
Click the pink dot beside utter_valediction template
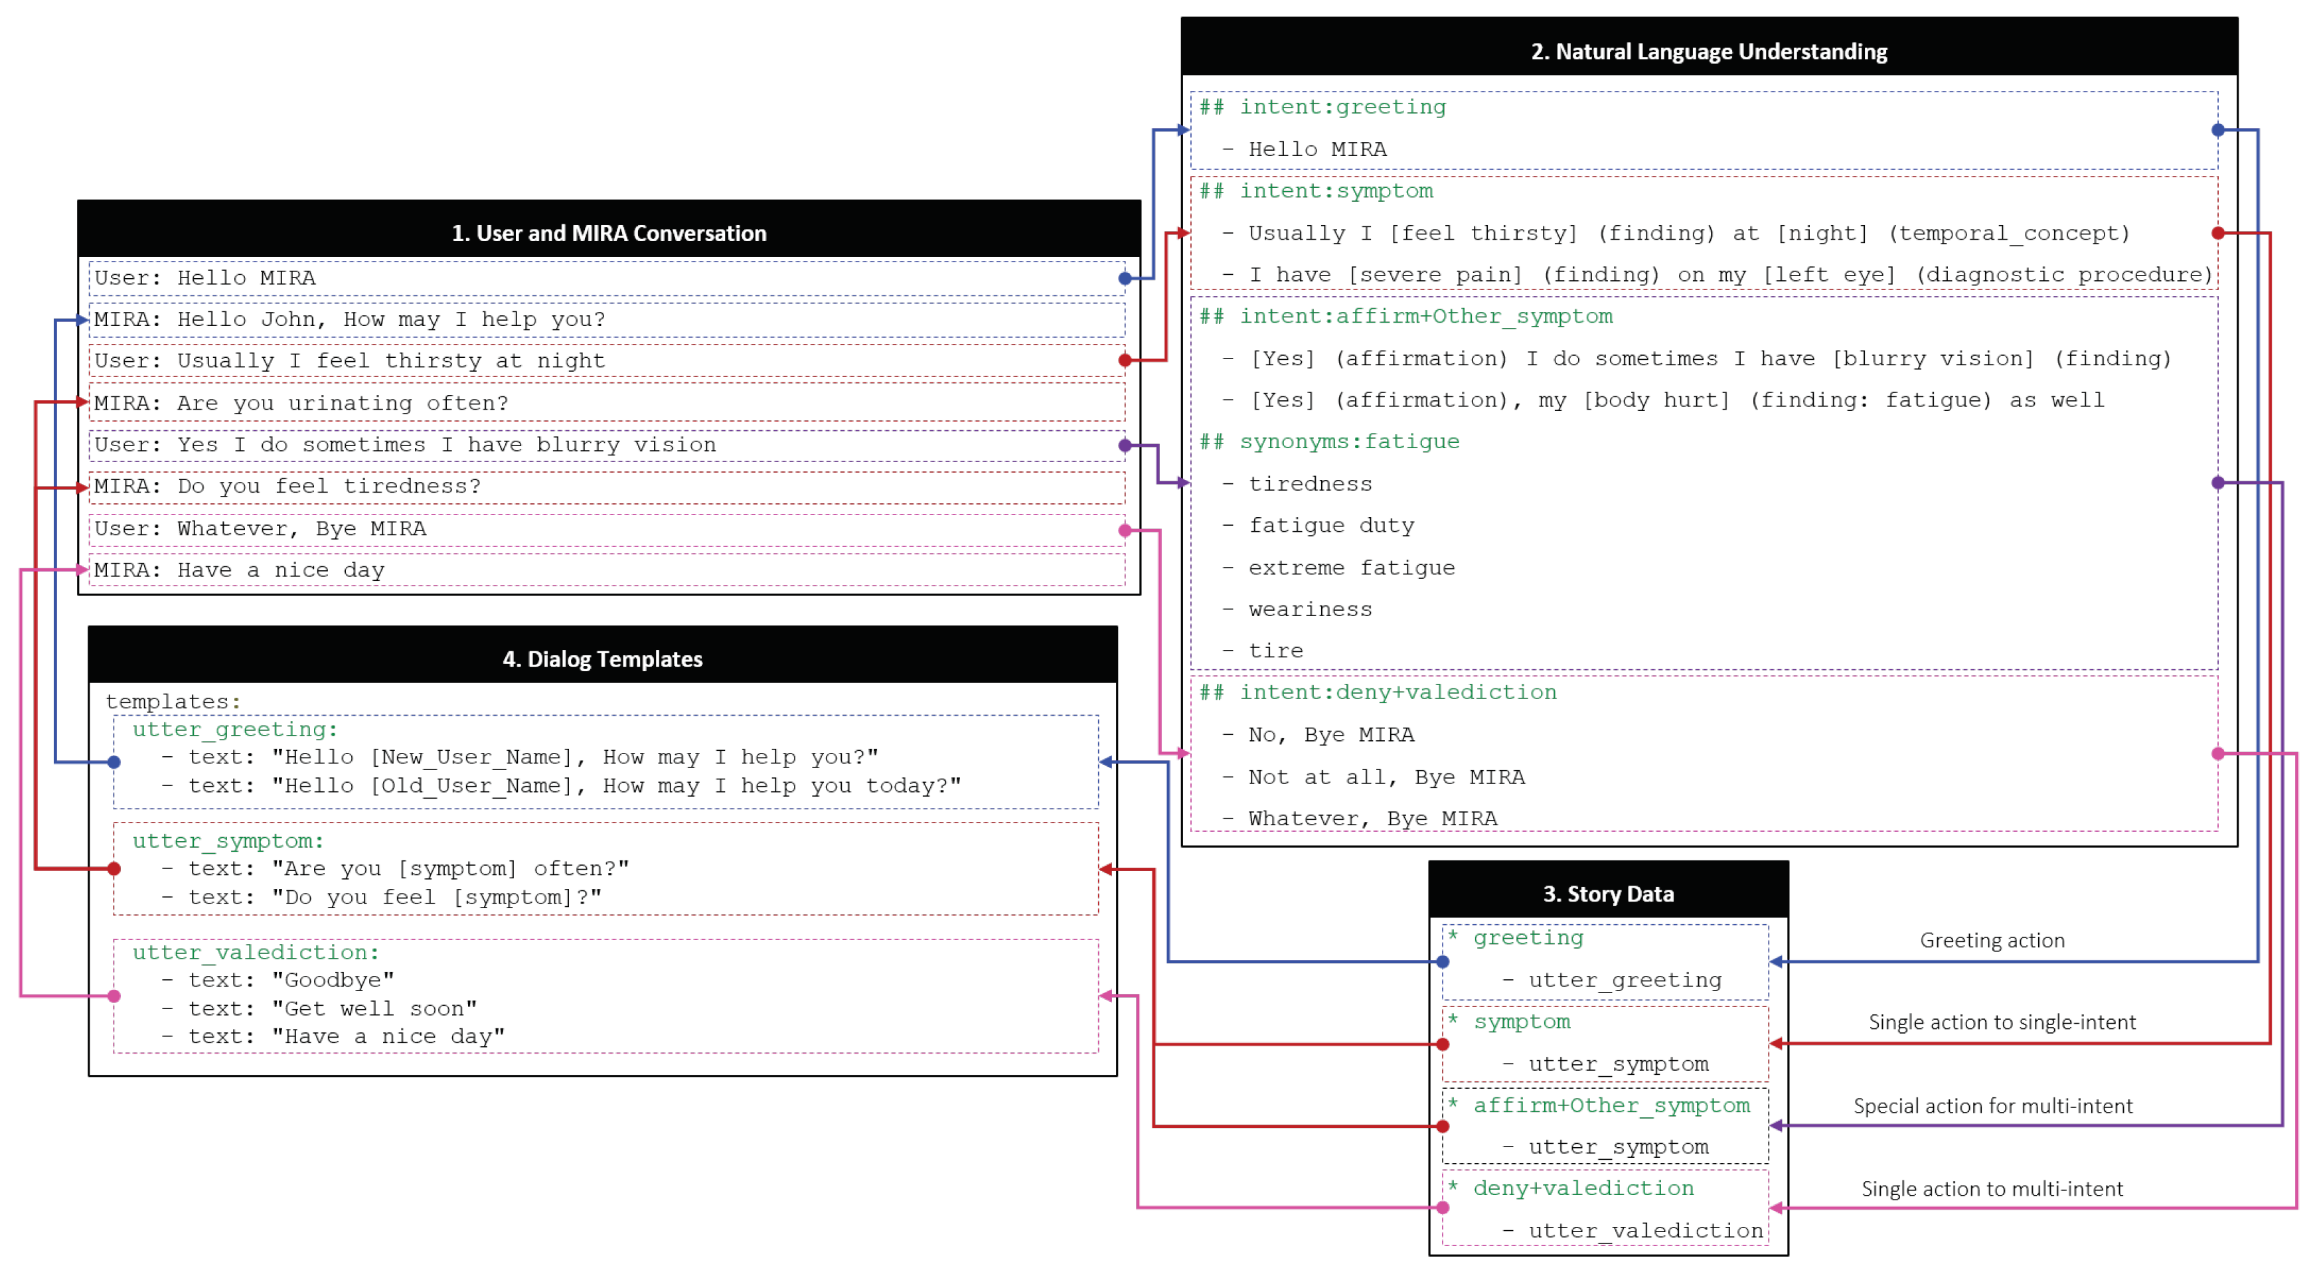click(114, 996)
